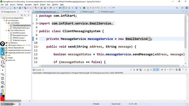The image size is (189, 106).
Task: Open Package Explorer view menu
Action: 28,15
